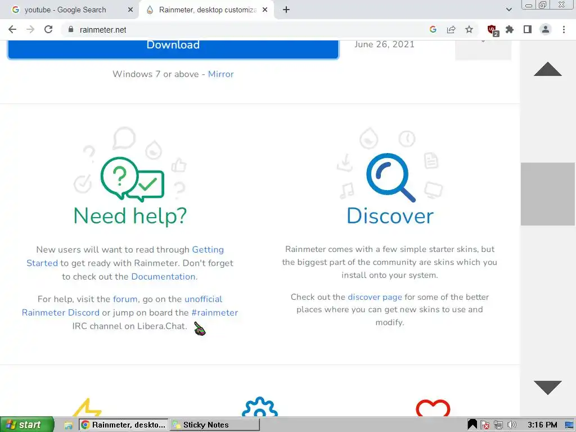Switch to Rainmeter Chrome taskbar button
The image size is (576, 432).
pyautogui.click(x=123, y=425)
